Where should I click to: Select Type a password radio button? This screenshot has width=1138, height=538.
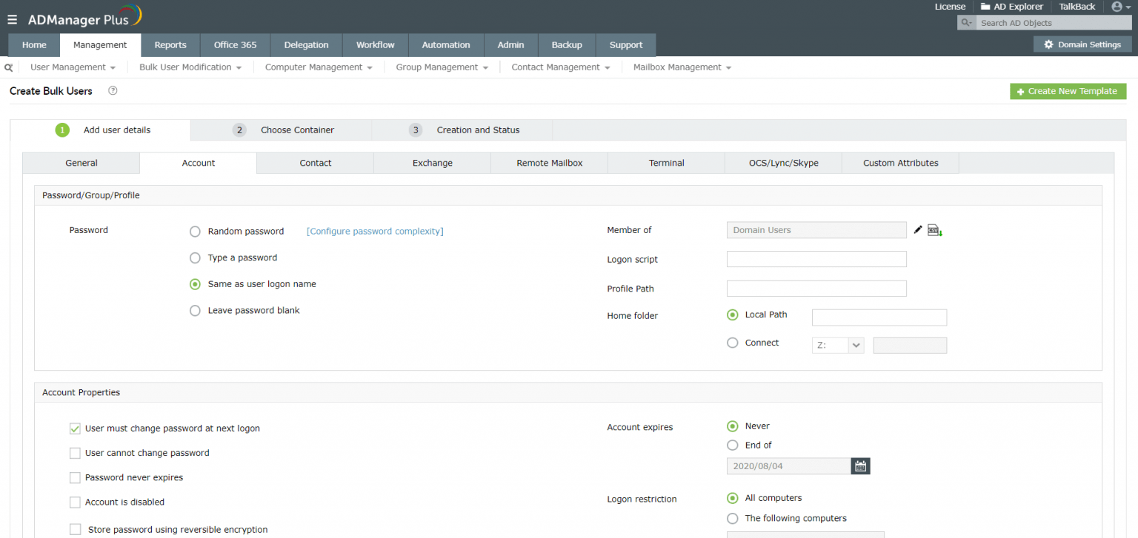[195, 258]
